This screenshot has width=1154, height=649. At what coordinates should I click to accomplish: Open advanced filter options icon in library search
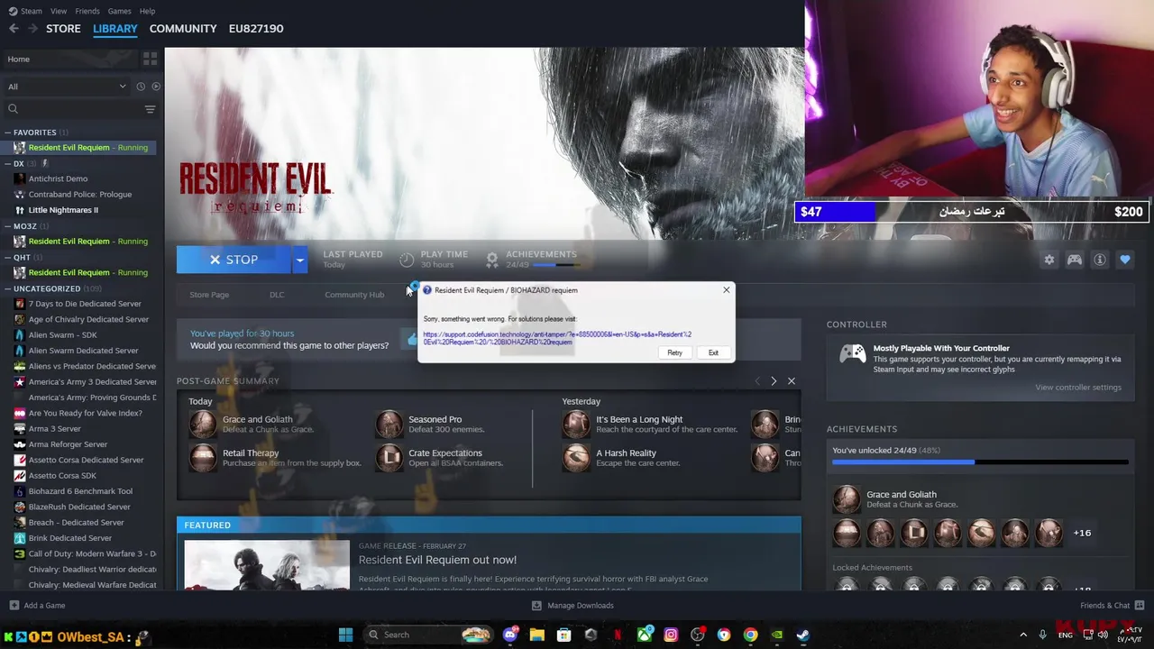tap(150, 109)
